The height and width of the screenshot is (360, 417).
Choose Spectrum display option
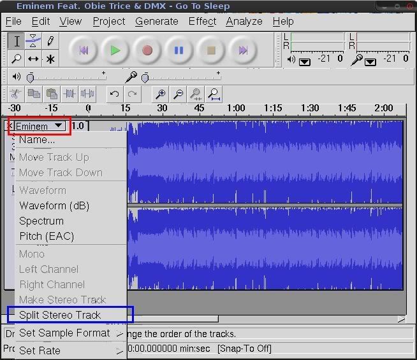pyautogui.click(x=71, y=221)
